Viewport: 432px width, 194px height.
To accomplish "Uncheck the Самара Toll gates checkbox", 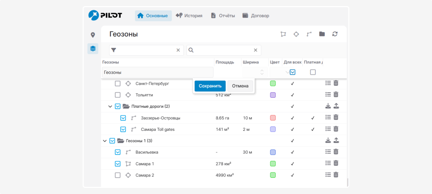I will pos(123,129).
